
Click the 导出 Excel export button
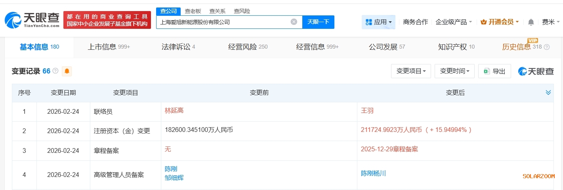coord(494,71)
